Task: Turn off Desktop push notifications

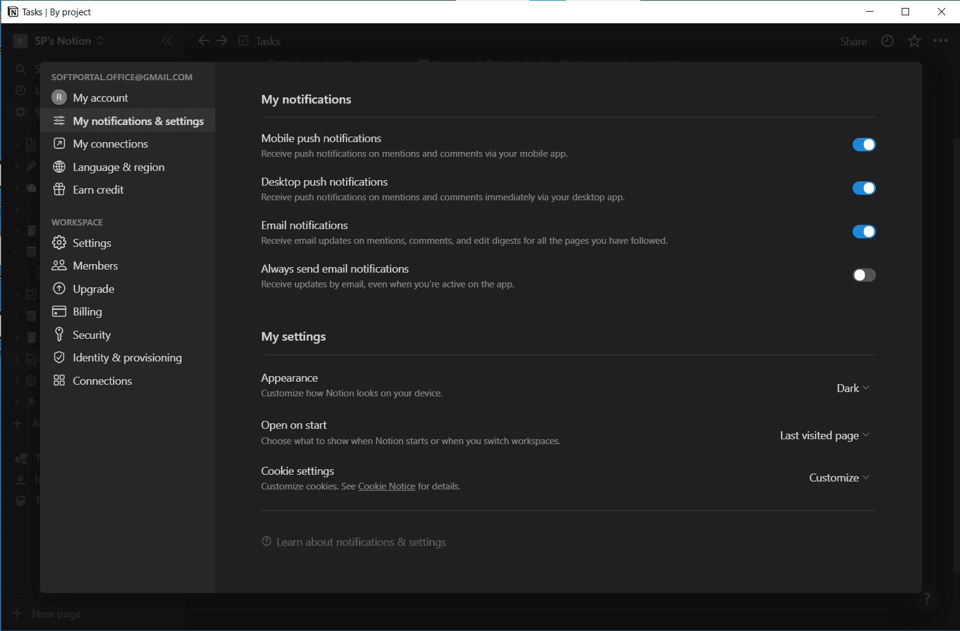Action: tap(864, 188)
